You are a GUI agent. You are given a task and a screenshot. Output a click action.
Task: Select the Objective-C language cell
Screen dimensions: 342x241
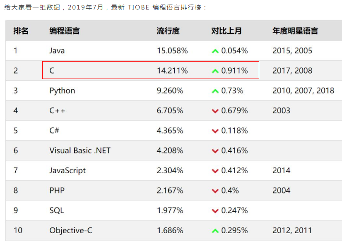point(71,231)
